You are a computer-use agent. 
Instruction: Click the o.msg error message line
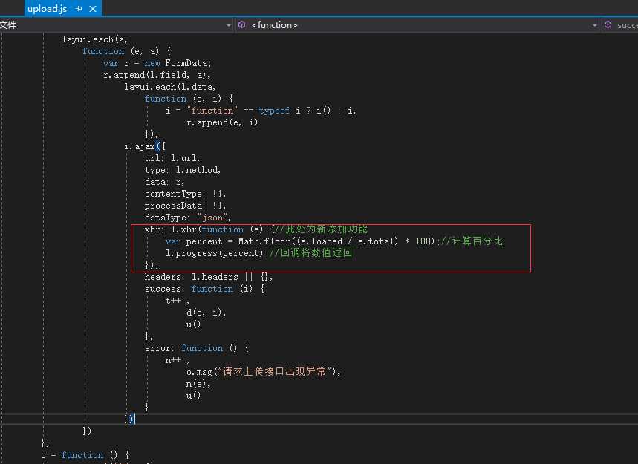coord(263,372)
